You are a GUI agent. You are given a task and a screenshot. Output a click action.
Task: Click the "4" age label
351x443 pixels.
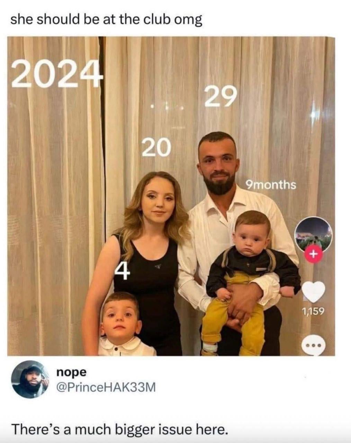122,270
